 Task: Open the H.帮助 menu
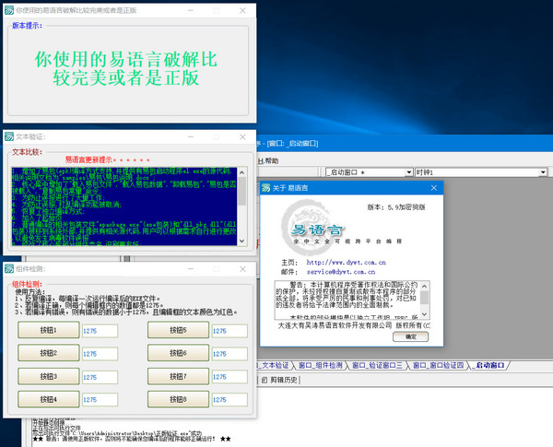tap(268, 161)
